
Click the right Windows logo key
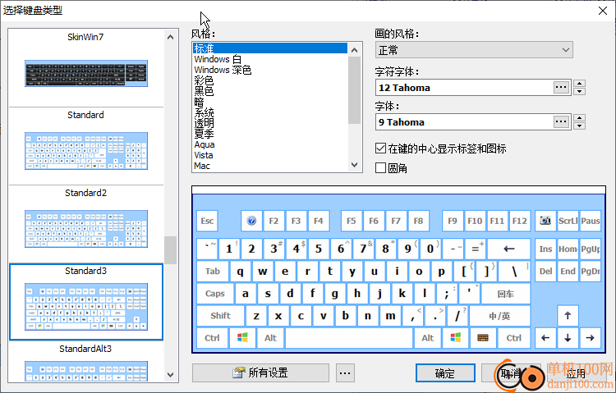(x=455, y=338)
